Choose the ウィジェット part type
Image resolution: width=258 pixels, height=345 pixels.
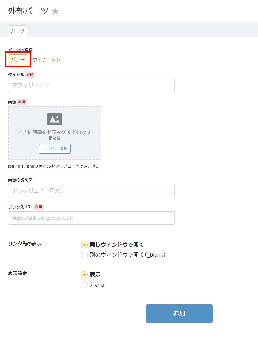47,60
